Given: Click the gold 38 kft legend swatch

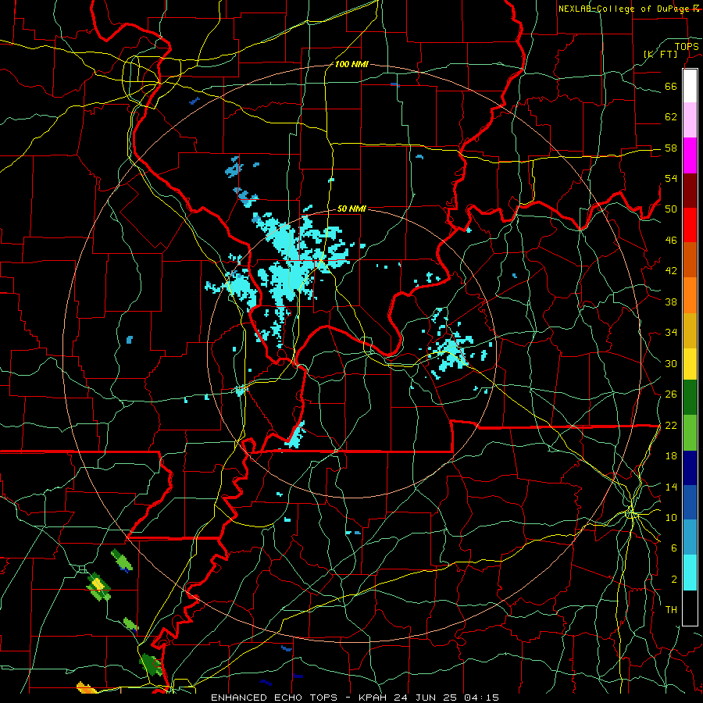Looking at the screenshot, I should coord(690,330).
